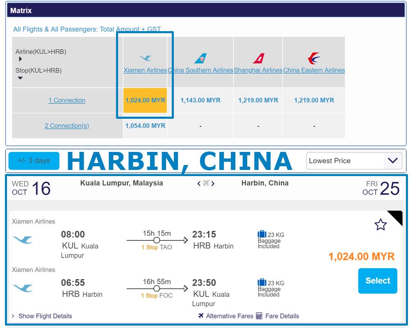Click the 08:00 departure time
Viewport: 410px width, 328px height.
click(73, 234)
